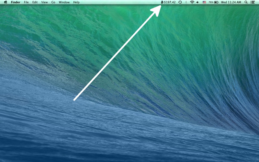Open the Wi-Fi menu icon
Viewport: 259px width, 162px height.
pos(192,2)
